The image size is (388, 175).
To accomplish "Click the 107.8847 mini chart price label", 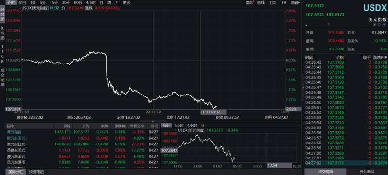I will pos(169,150).
